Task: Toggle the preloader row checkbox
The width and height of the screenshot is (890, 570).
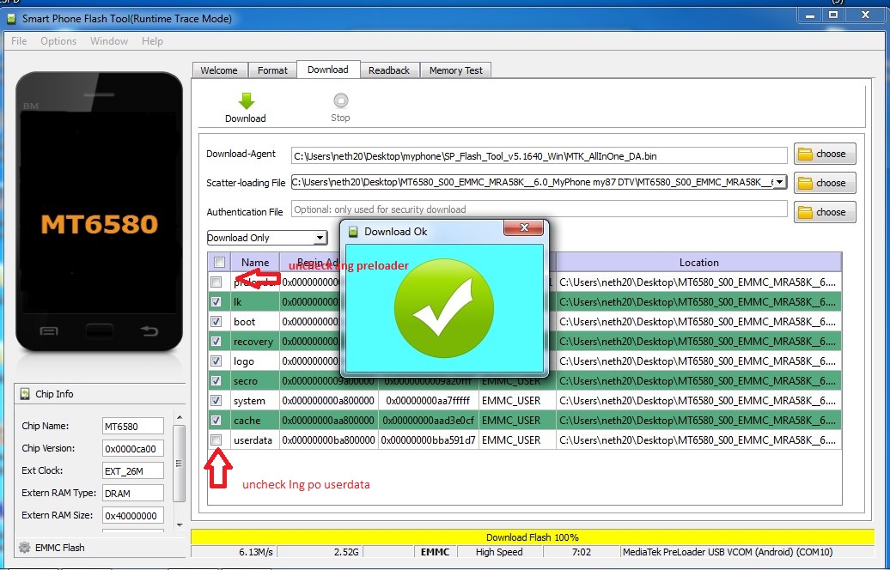Action: point(216,282)
